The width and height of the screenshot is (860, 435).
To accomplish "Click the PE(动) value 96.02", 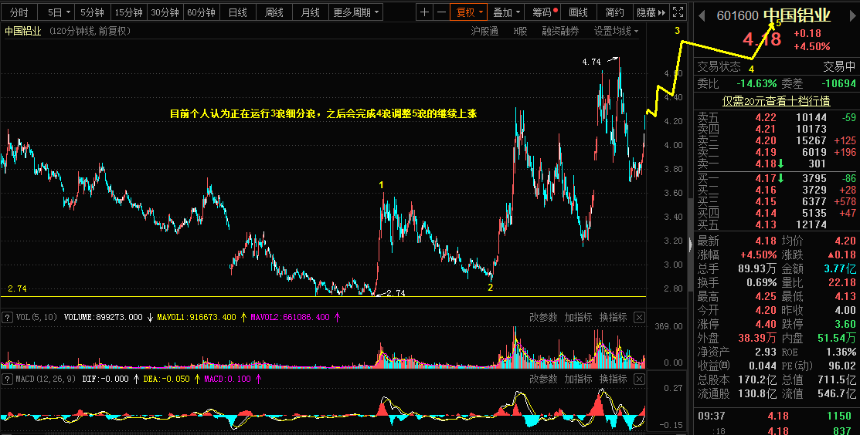I will click(x=842, y=366).
